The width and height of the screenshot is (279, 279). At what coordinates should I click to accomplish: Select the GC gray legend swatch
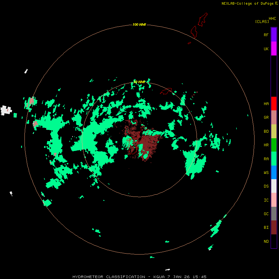274,214
